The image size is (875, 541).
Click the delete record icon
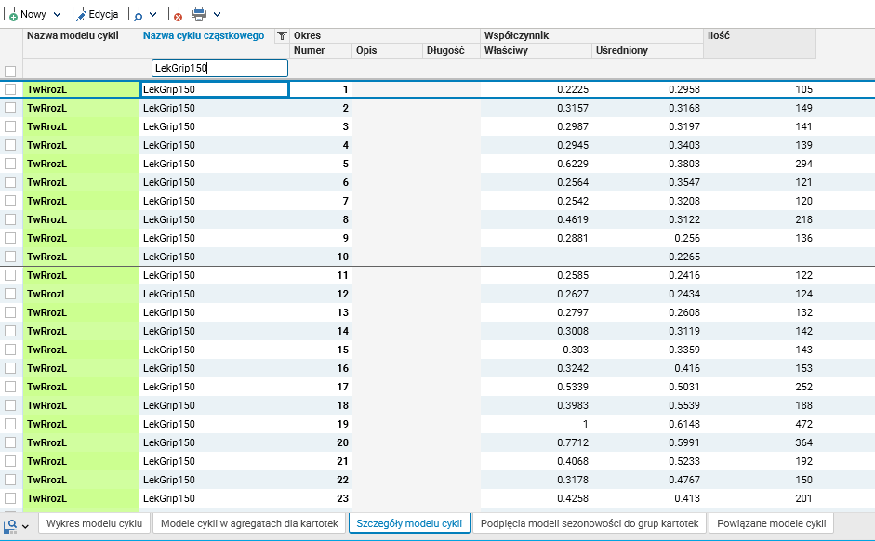point(175,14)
